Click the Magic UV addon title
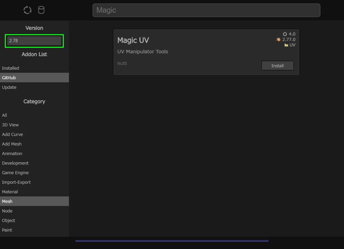Viewport: 344px width, 249px height. point(133,40)
